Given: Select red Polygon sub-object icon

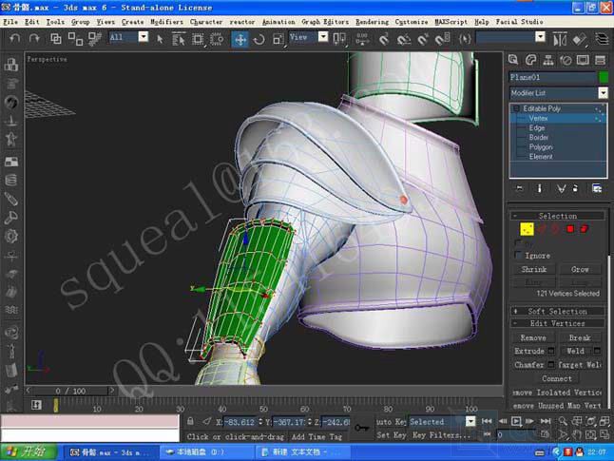Looking at the screenshot, I should pyautogui.click(x=569, y=229).
